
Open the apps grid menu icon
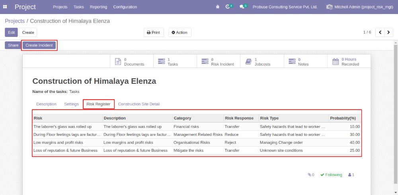tap(5, 7)
